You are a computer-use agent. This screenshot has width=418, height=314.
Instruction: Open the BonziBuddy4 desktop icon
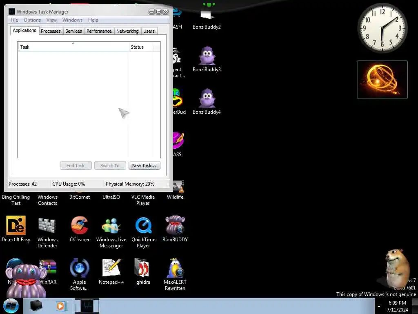pyautogui.click(x=207, y=102)
